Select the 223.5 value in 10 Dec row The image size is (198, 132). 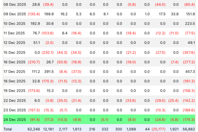click(189, 23)
